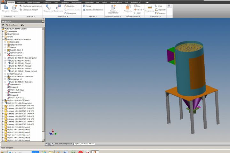The image size is (230, 153).
Task: Click the Создать подстановки icon
Action: 113,7
